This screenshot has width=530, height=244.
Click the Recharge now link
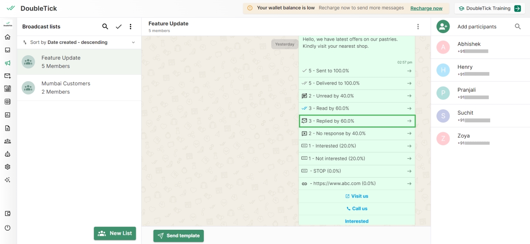pyautogui.click(x=426, y=8)
